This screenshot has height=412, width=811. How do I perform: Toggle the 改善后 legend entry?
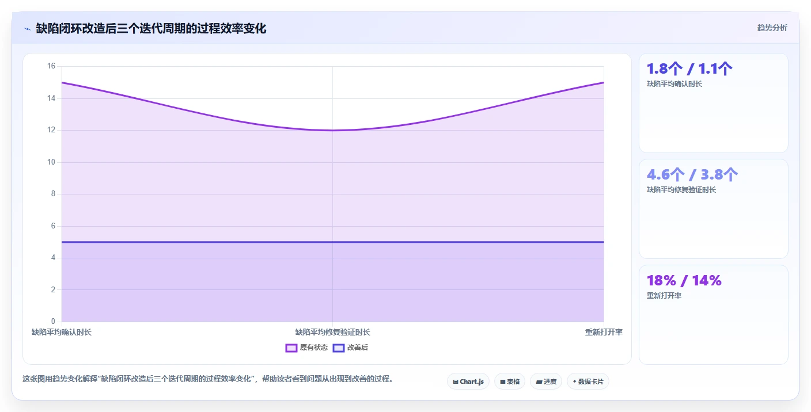pyautogui.click(x=350, y=348)
